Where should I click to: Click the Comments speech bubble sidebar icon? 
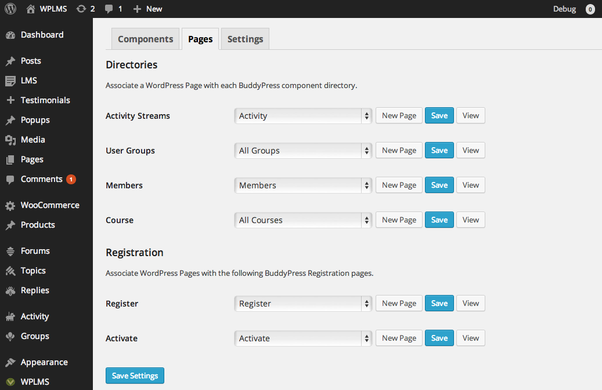[10, 179]
